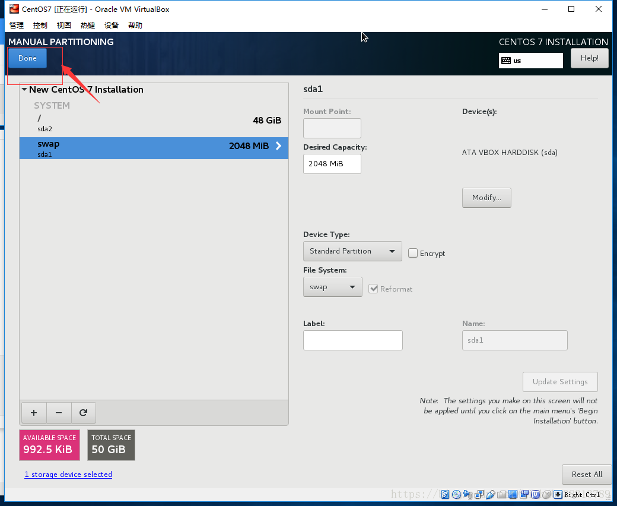The height and width of the screenshot is (506, 617).
Task: Open the 热键 menu
Action: pyautogui.click(x=88, y=25)
